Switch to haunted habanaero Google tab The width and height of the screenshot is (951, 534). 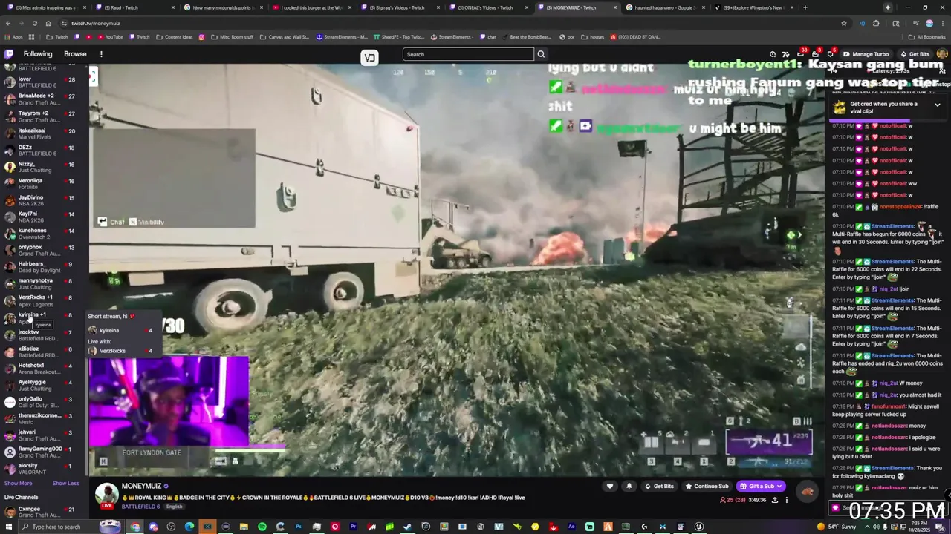[666, 7]
